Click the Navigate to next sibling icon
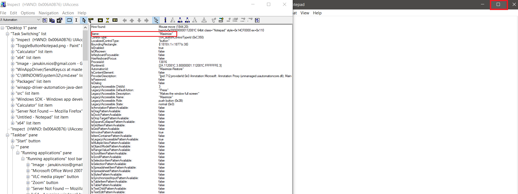Screen dimensions: 518x194 (146, 20)
